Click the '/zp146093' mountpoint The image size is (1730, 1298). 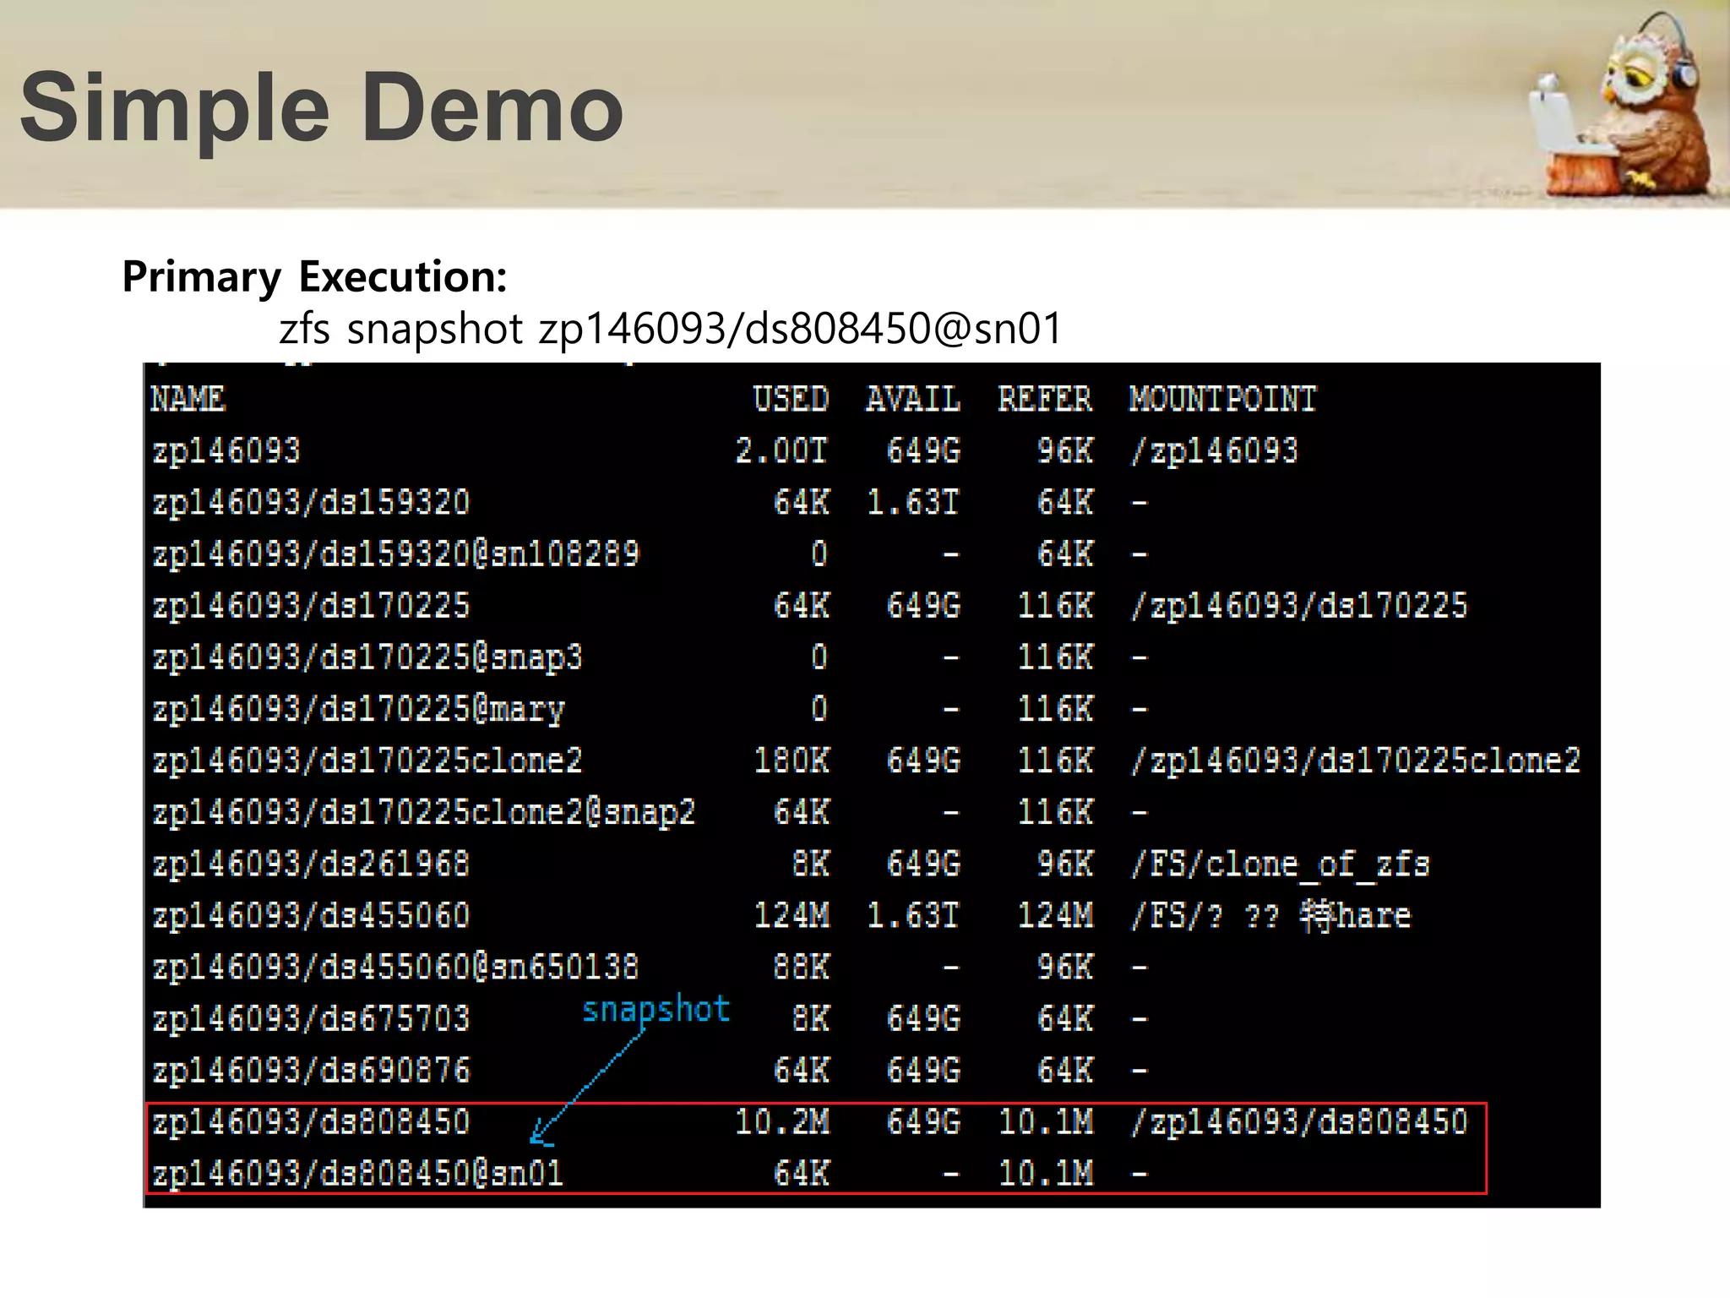[1214, 450]
